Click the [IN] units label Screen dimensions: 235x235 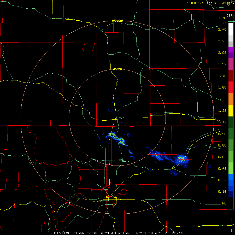pos(223,18)
